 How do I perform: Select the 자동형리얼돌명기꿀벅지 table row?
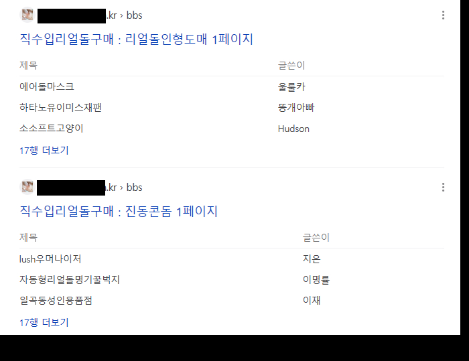70,279
